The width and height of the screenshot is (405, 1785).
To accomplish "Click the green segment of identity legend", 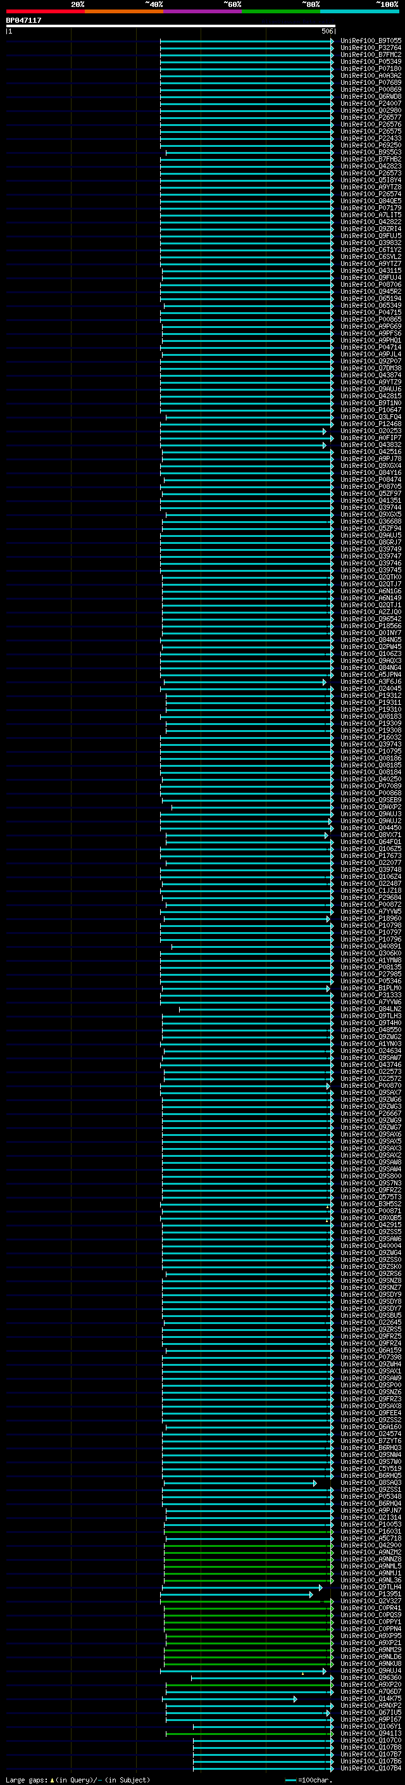I will point(281,11).
